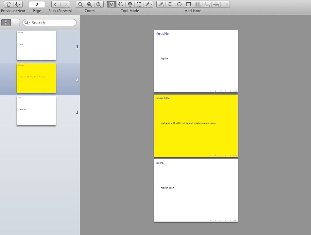Screen dimensions: 311x235
Task: Add an underline note
Action: (207, 4)
